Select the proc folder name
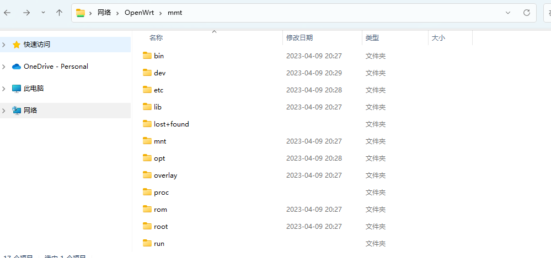The height and width of the screenshot is (258, 551). click(x=161, y=193)
